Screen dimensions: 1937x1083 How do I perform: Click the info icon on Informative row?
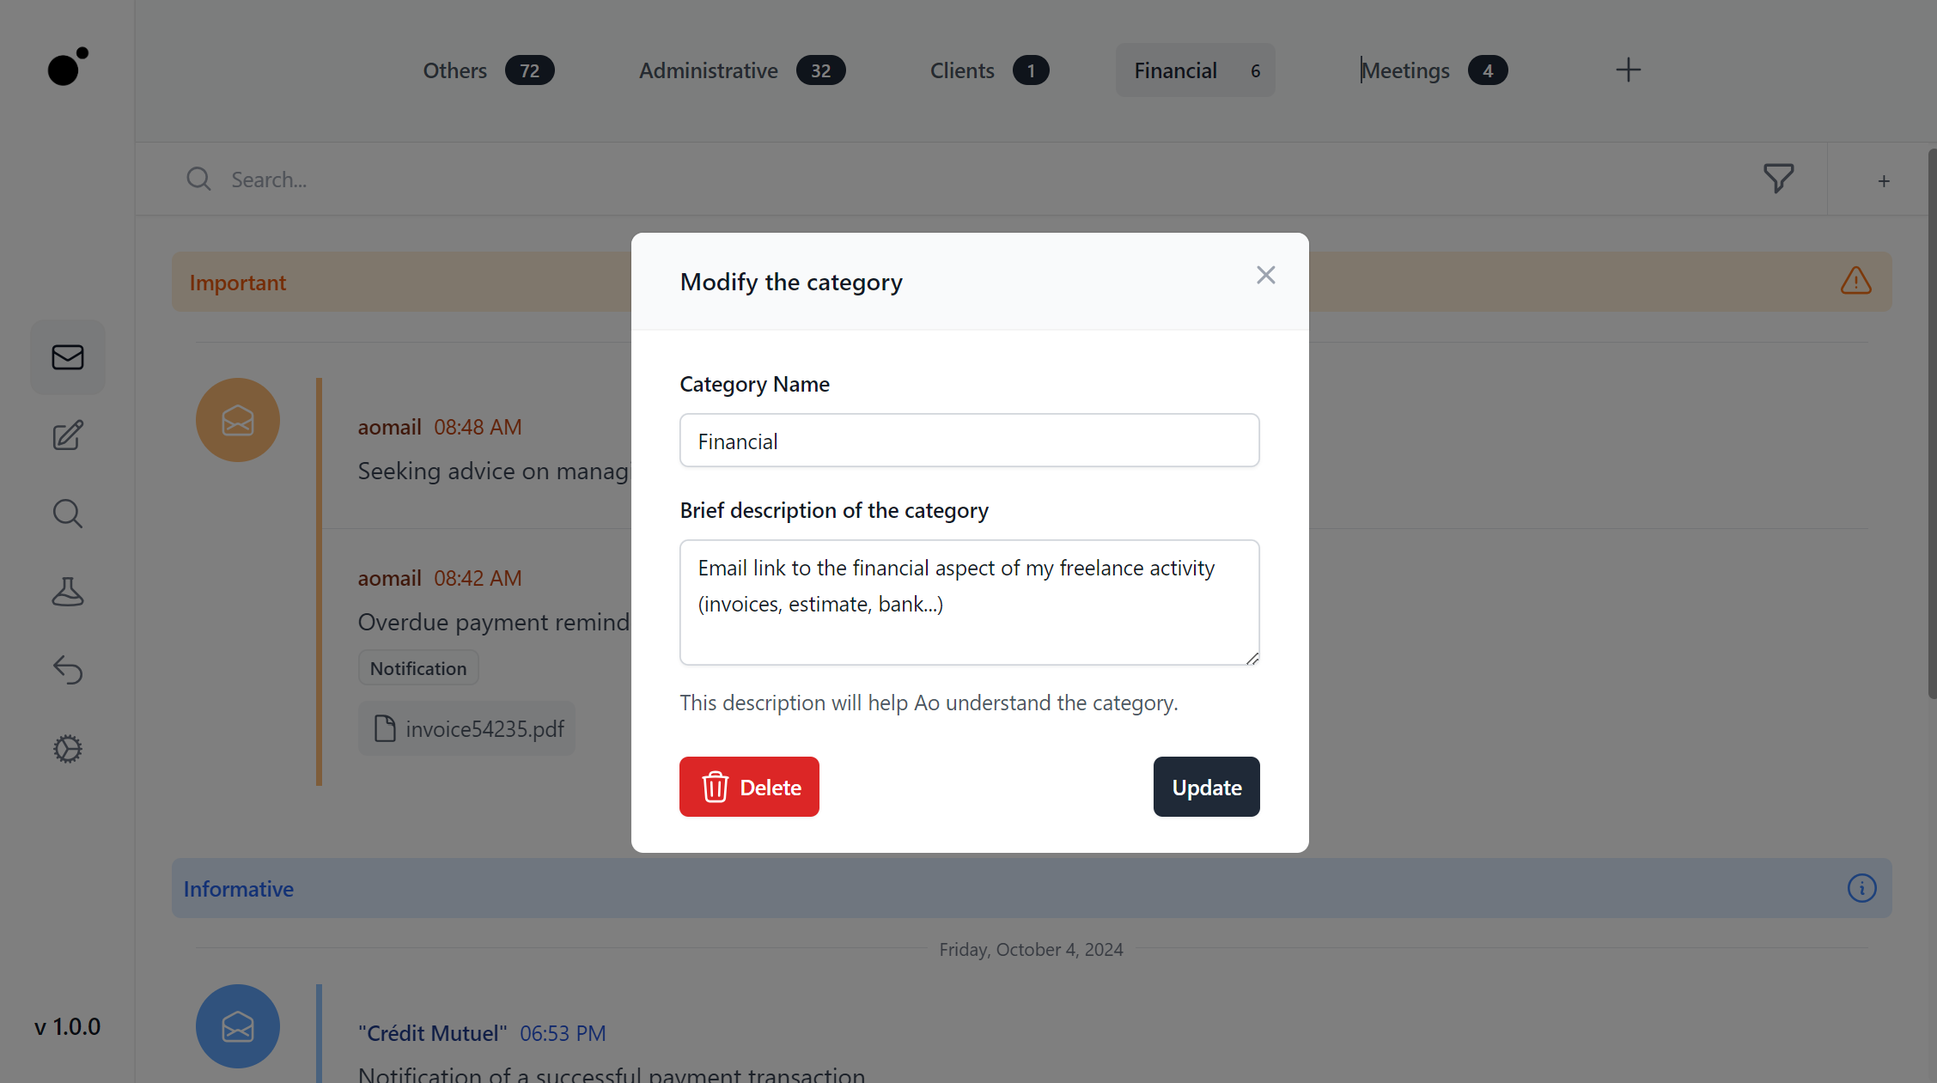(1860, 889)
